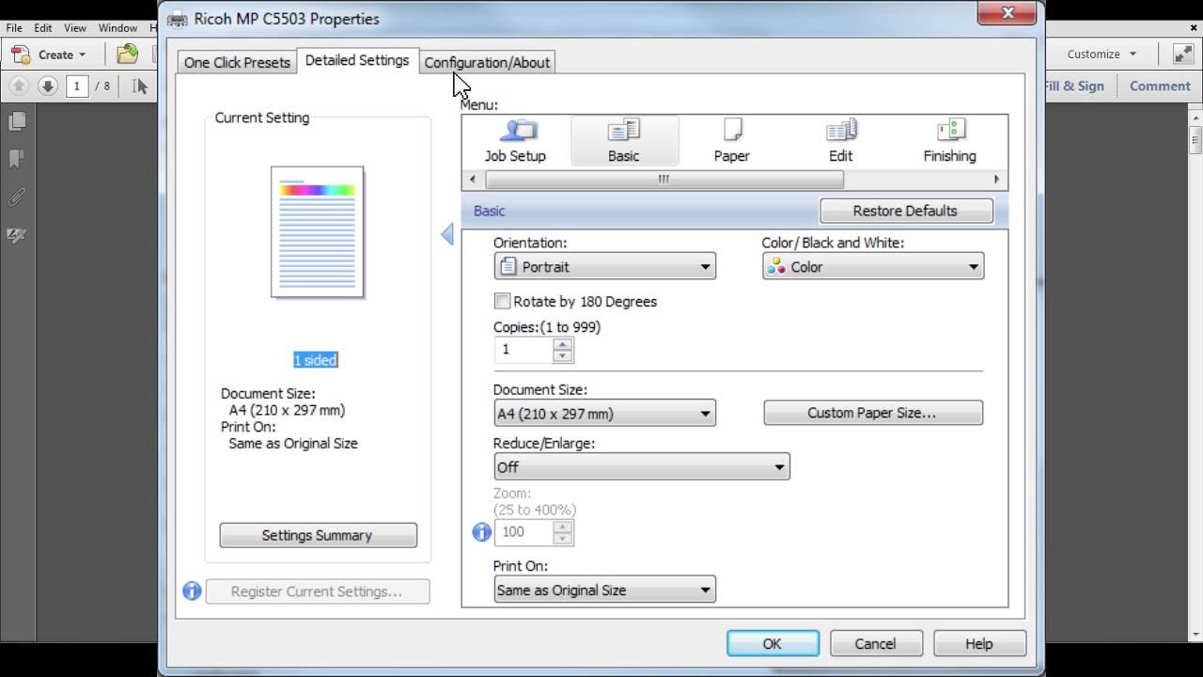Click Custom Paper Size button

click(x=873, y=413)
